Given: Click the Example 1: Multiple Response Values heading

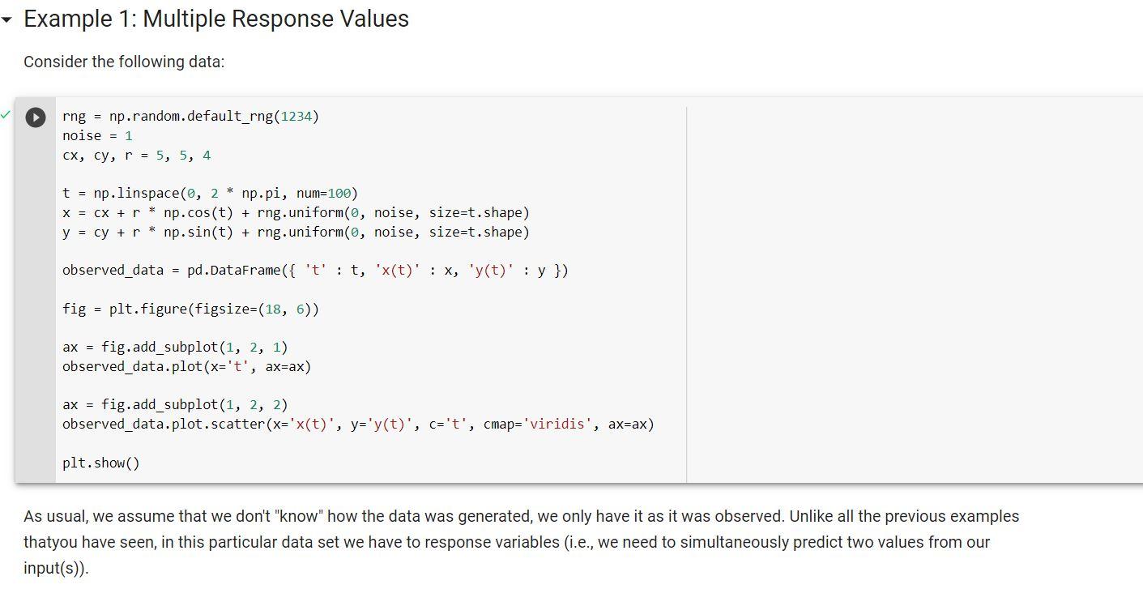Looking at the screenshot, I should click(x=215, y=19).
